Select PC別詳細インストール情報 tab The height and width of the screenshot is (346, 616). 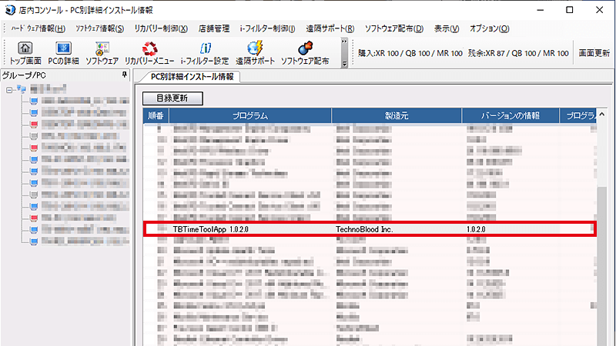(192, 76)
